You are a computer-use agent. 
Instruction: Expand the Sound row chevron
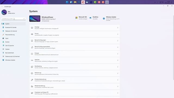[118, 34]
